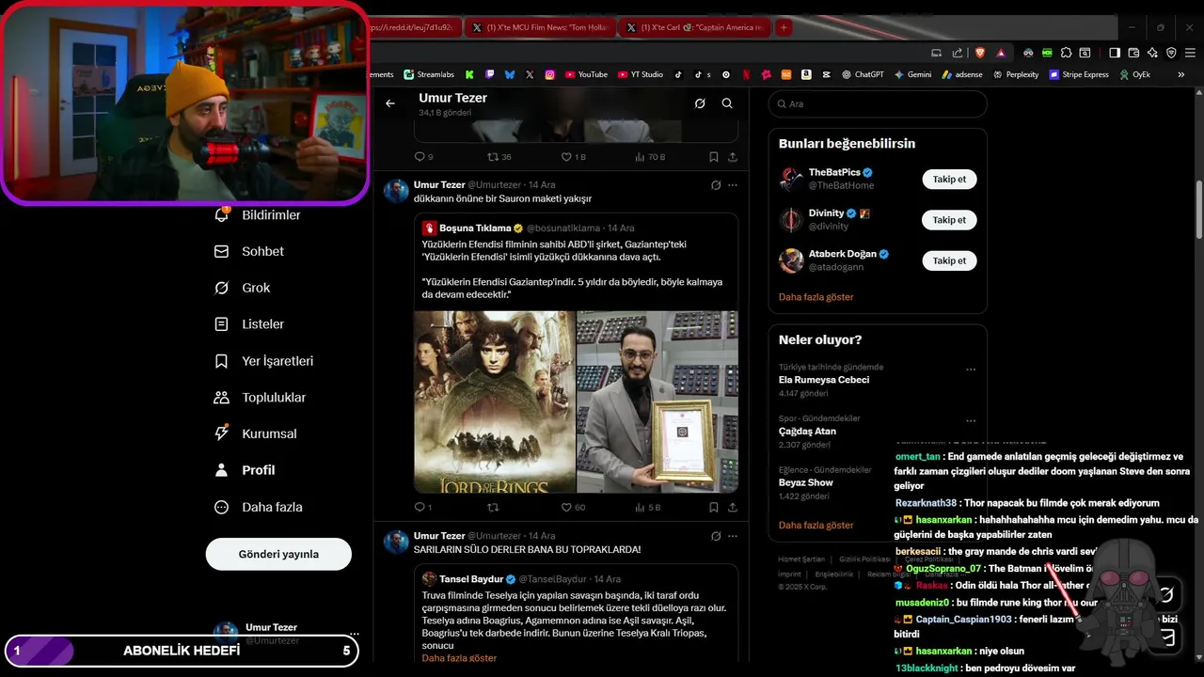Bookmark the tweet with 70 B views
Screen dimensions: 1204x677
tap(714, 157)
